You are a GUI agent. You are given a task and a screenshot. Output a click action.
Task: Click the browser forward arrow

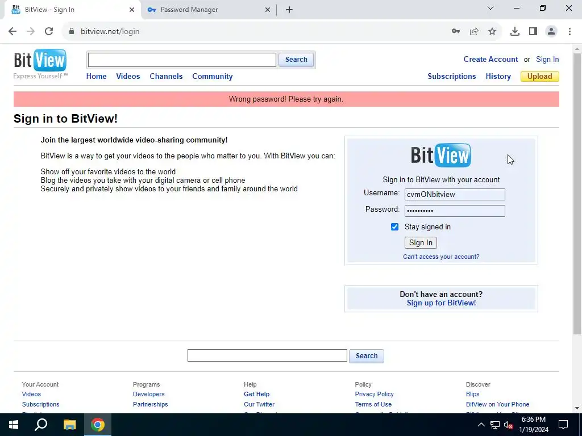pyautogui.click(x=31, y=32)
